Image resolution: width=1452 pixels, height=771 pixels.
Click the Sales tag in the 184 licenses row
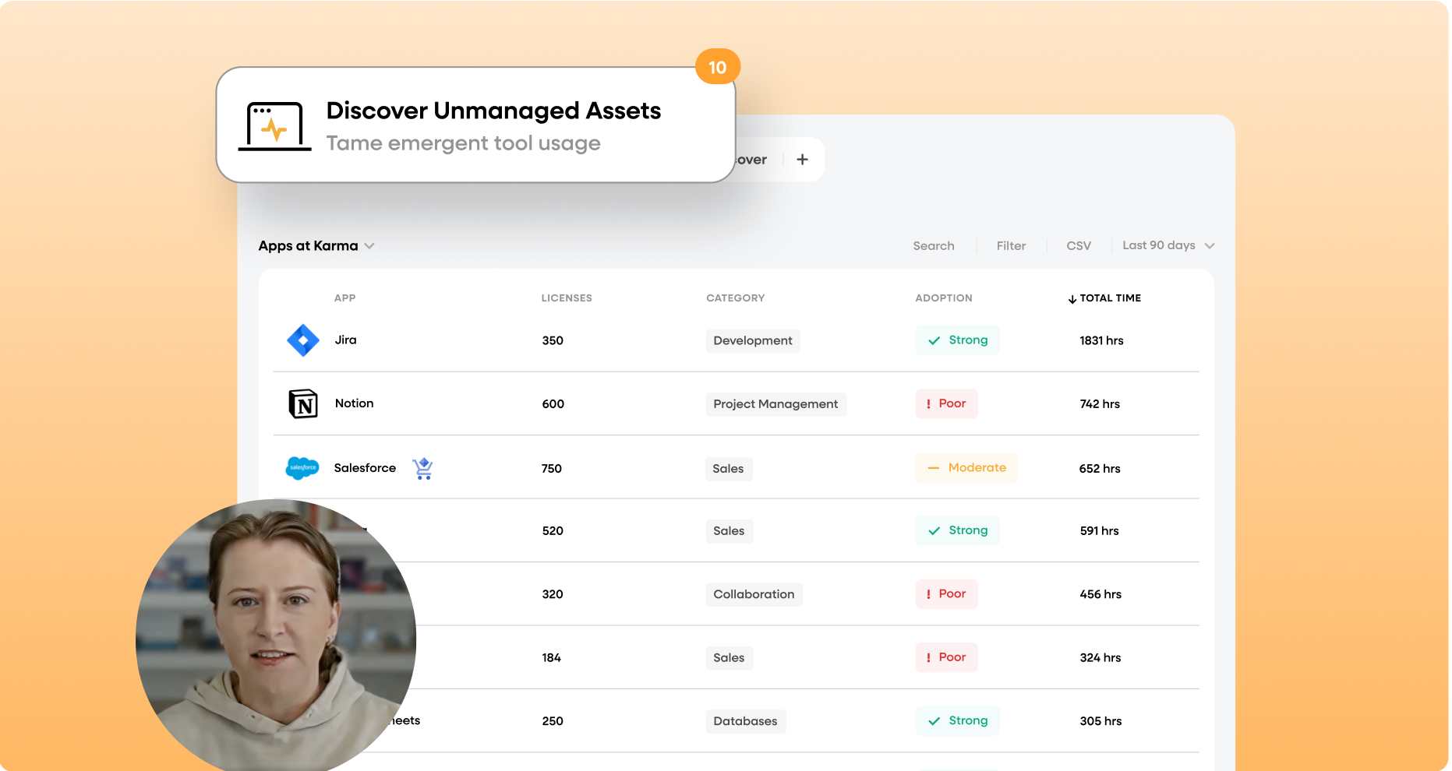tap(730, 658)
